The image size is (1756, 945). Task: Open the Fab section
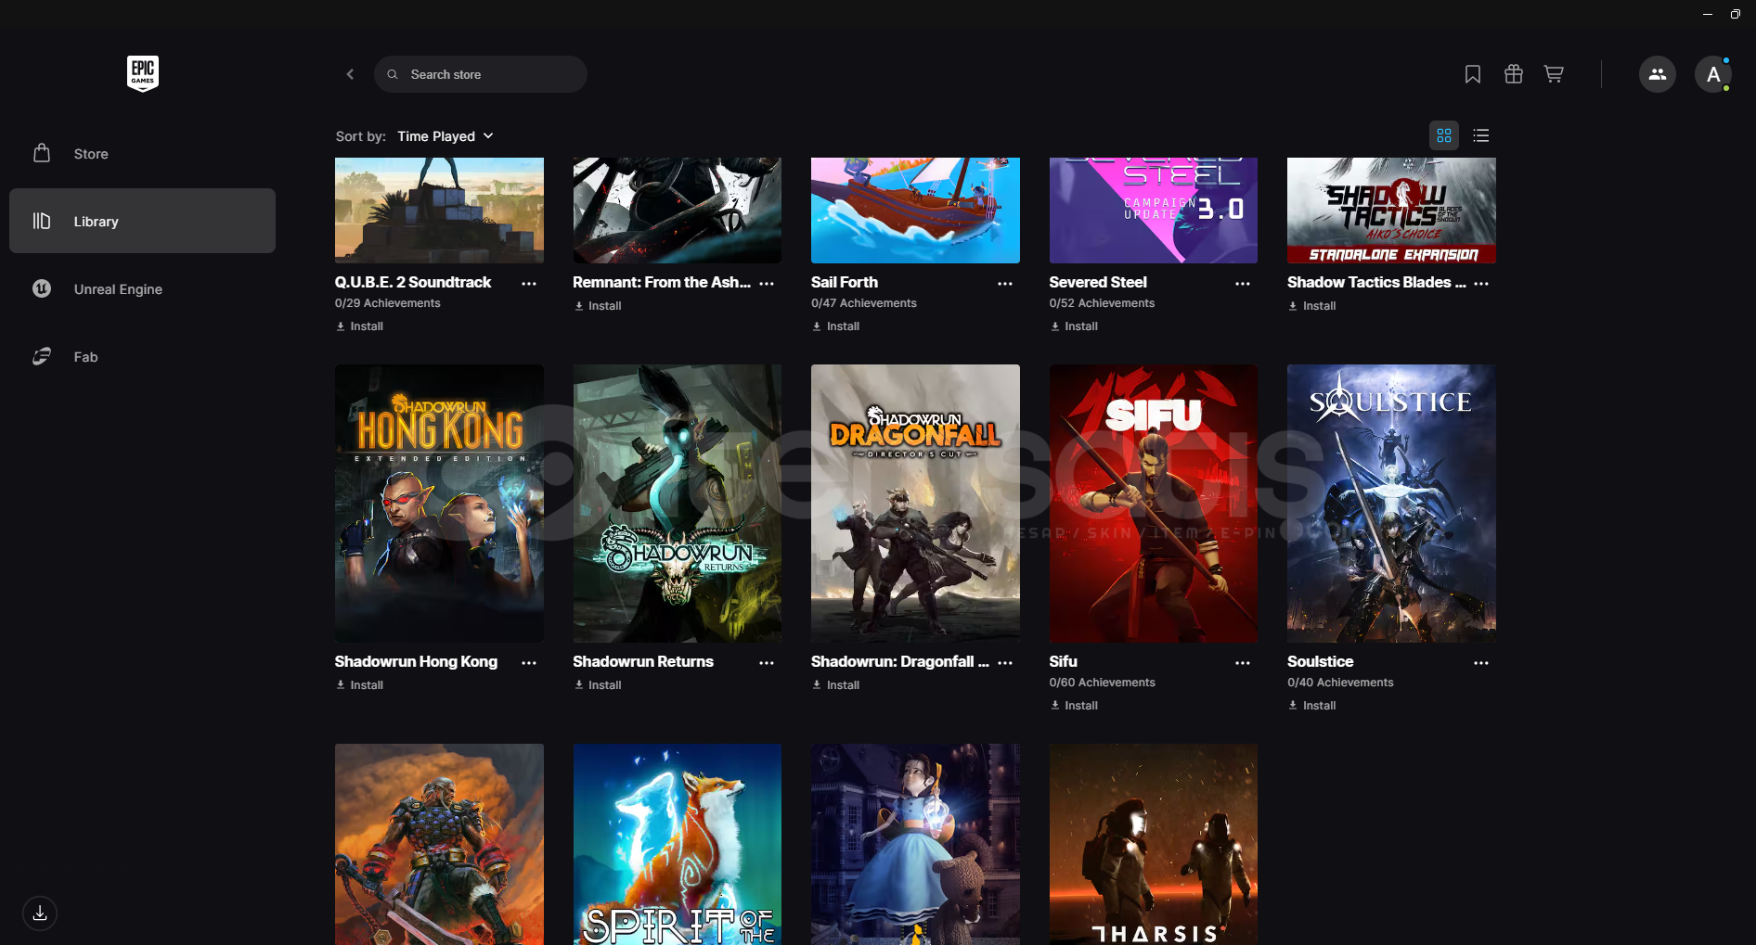[142, 356]
